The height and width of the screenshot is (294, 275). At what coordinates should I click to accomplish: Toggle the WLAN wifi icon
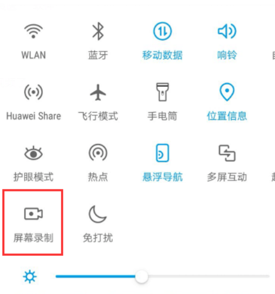(33, 31)
